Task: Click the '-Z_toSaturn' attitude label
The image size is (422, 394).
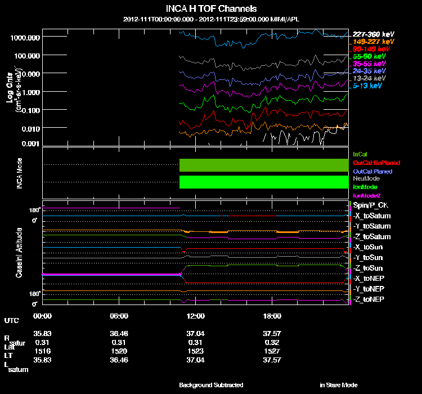Action: click(372, 237)
